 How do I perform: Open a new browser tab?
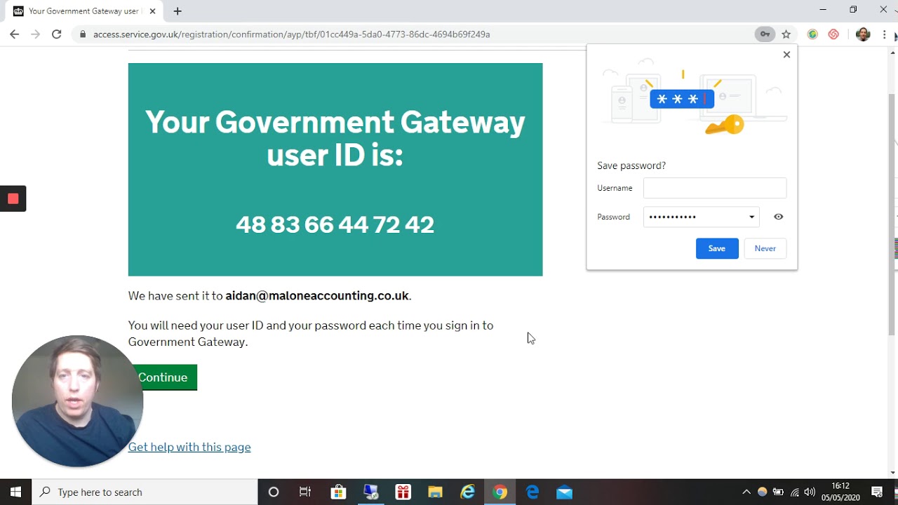point(177,11)
